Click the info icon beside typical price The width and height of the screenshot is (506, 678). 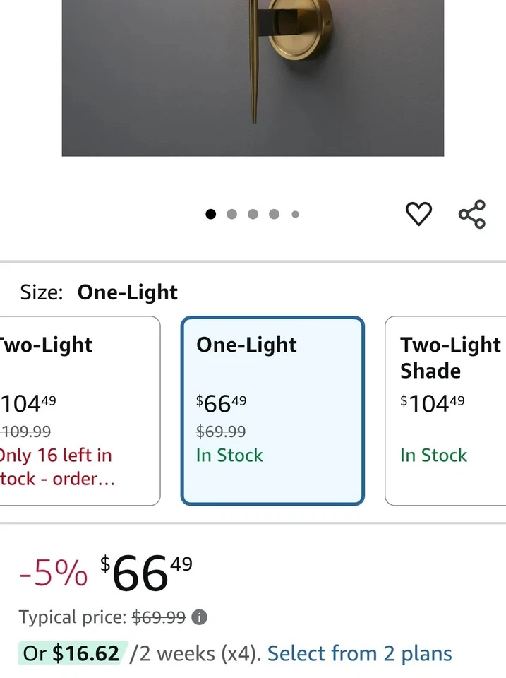(199, 617)
